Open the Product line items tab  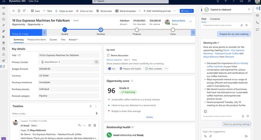(37, 40)
